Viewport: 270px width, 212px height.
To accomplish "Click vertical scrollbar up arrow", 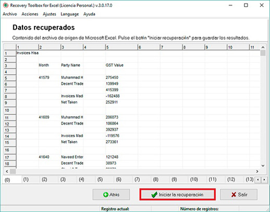I will click(263, 47).
